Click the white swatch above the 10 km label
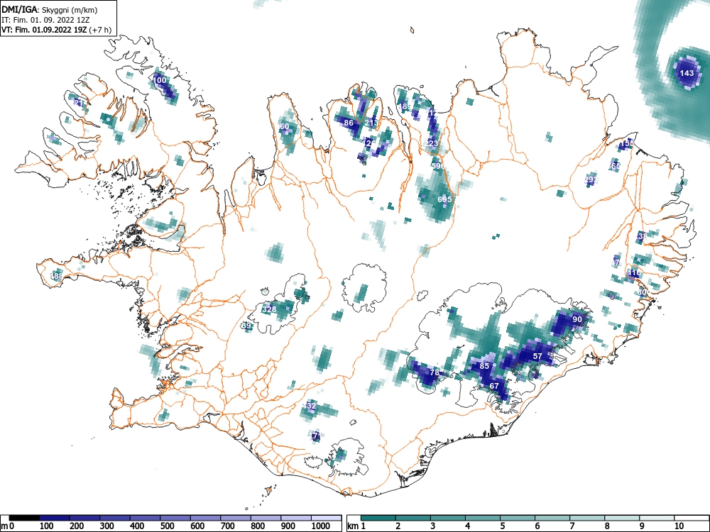Image resolution: width=710 pixels, height=532 pixels. coord(692,518)
